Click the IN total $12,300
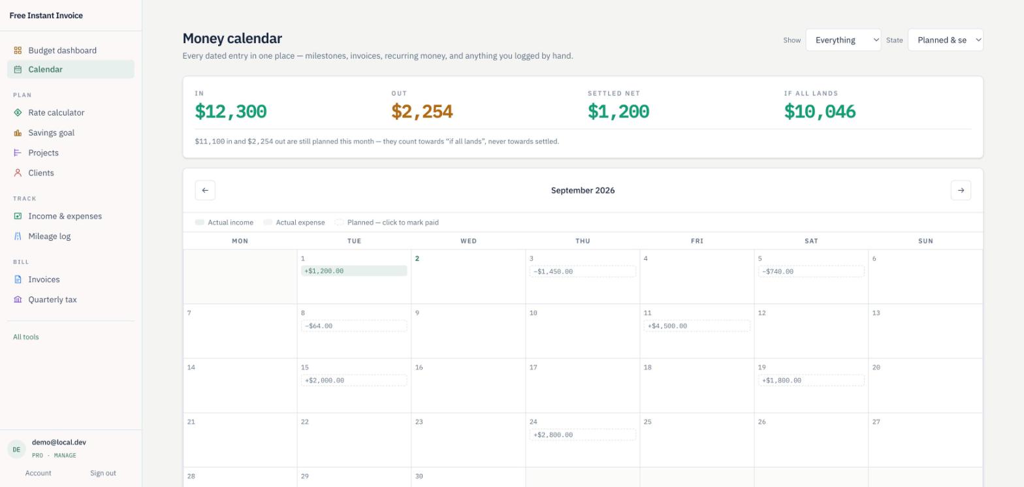This screenshot has width=1024, height=487. click(x=231, y=112)
